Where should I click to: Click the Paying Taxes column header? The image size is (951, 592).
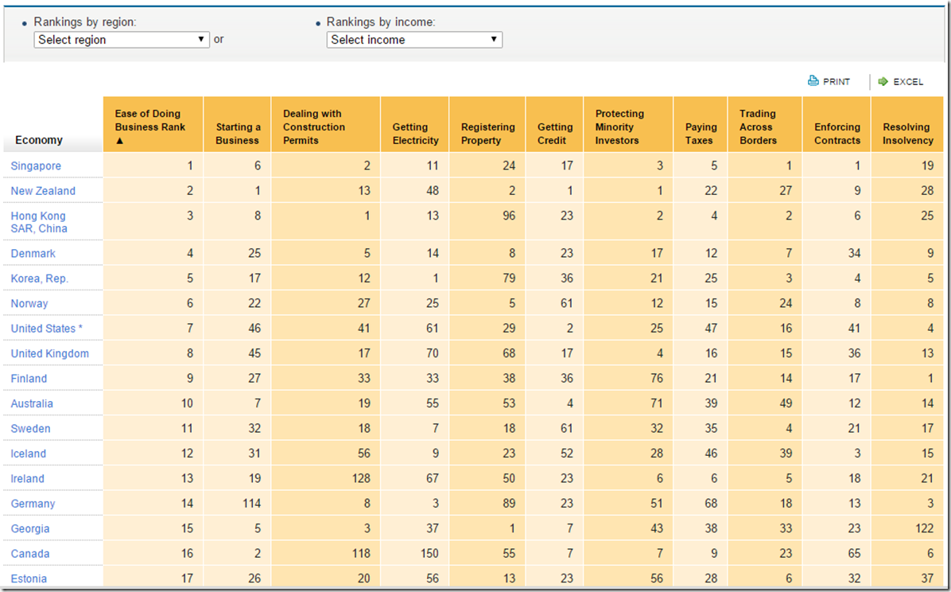(701, 134)
